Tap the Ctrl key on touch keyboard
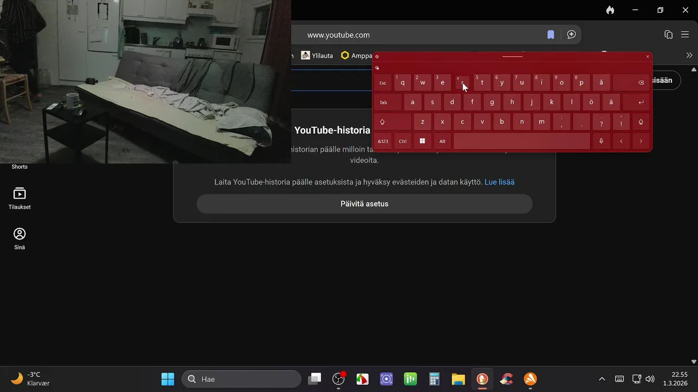 [x=402, y=141]
